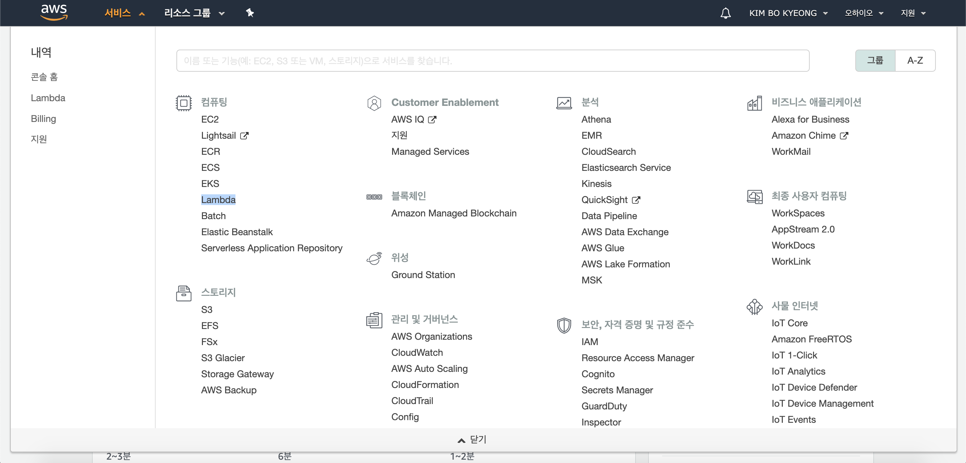Open Serverless Application Repository link
Image resolution: width=966 pixels, height=463 pixels.
(271, 248)
